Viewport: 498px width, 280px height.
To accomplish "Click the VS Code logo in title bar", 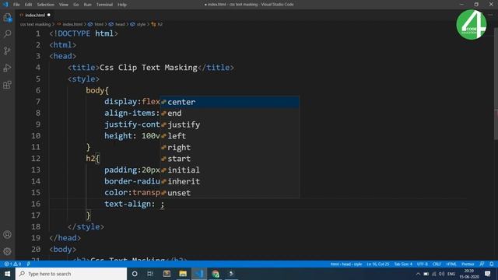I will click(5, 5).
